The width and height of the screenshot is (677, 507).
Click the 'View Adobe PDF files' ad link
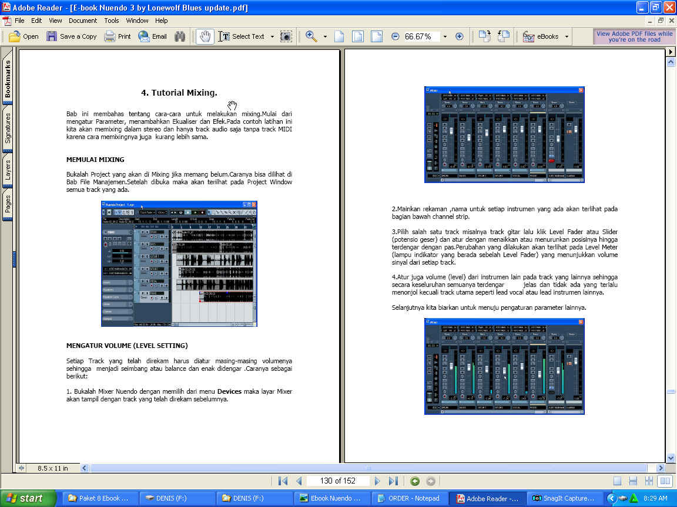tap(634, 36)
